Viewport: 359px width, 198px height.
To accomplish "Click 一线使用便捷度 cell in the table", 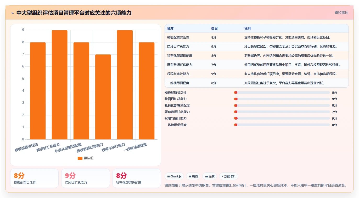I will [178, 83].
